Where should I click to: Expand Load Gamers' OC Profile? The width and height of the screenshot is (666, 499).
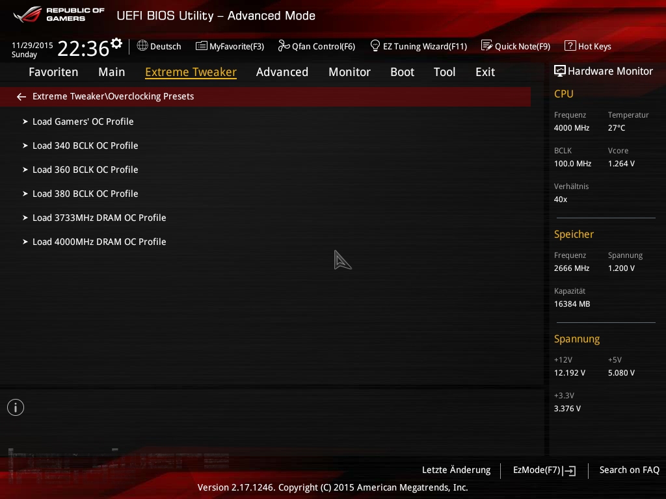[x=25, y=122]
